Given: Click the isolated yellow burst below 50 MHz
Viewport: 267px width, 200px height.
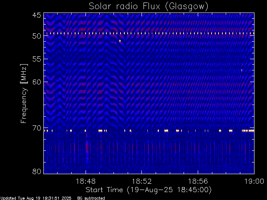Looking at the screenshot, I should click(120, 41).
